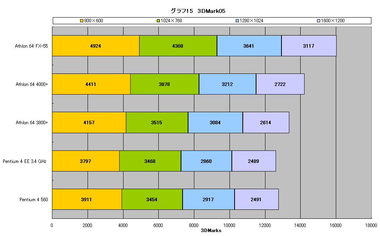Screen dimensions: 380x236
Task: Click the chart title グラフ15 3DMark05
Action: coord(198,11)
